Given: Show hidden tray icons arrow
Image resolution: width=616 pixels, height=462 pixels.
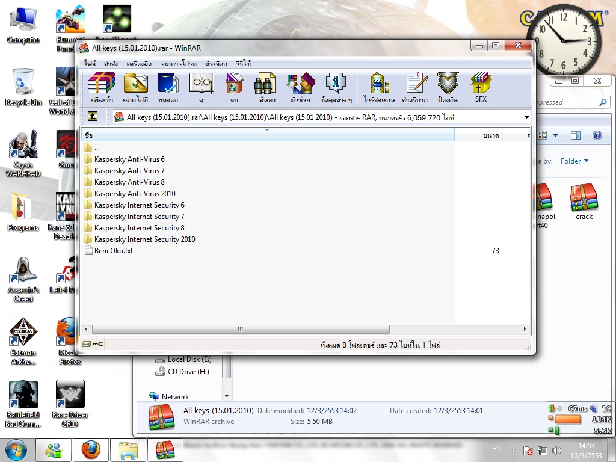Looking at the screenshot, I should pyautogui.click(x=514, y=450).
